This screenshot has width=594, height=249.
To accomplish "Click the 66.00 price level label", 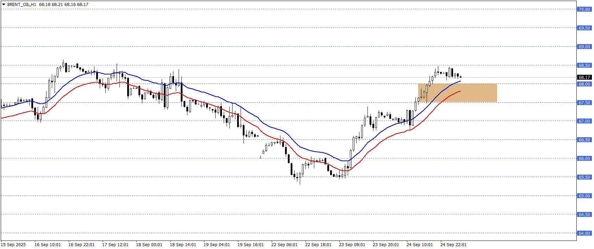I will click(x=584, y=158).
